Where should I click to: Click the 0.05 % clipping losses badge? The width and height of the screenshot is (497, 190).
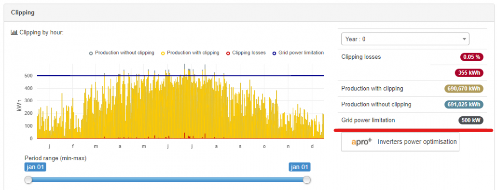pyautogui.click(x=472, y=57)
